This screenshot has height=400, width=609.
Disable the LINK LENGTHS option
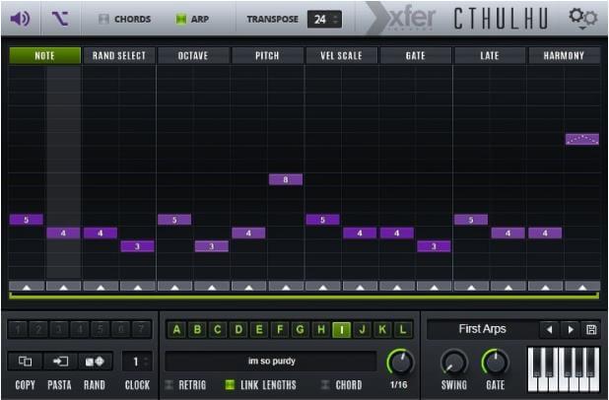(x=230, y=385)
